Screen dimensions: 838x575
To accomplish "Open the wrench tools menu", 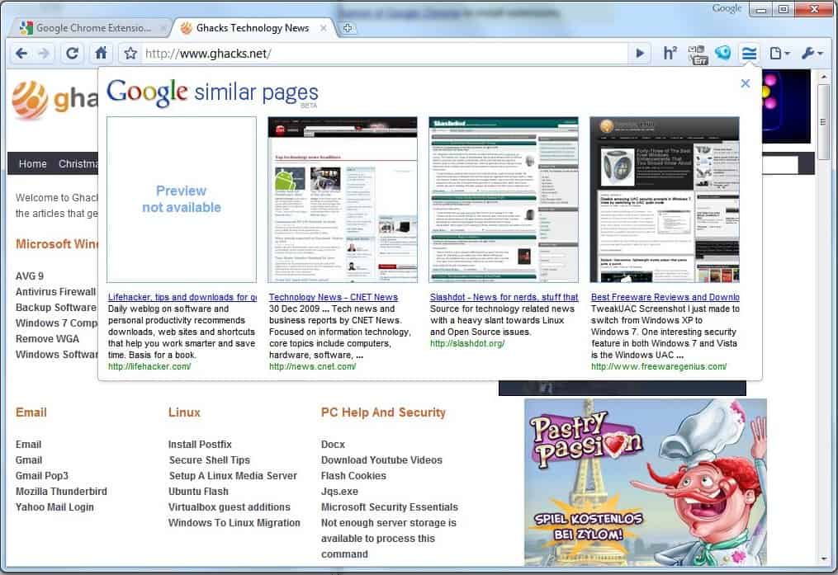I will pyautogui.click(x=811, y=54).
